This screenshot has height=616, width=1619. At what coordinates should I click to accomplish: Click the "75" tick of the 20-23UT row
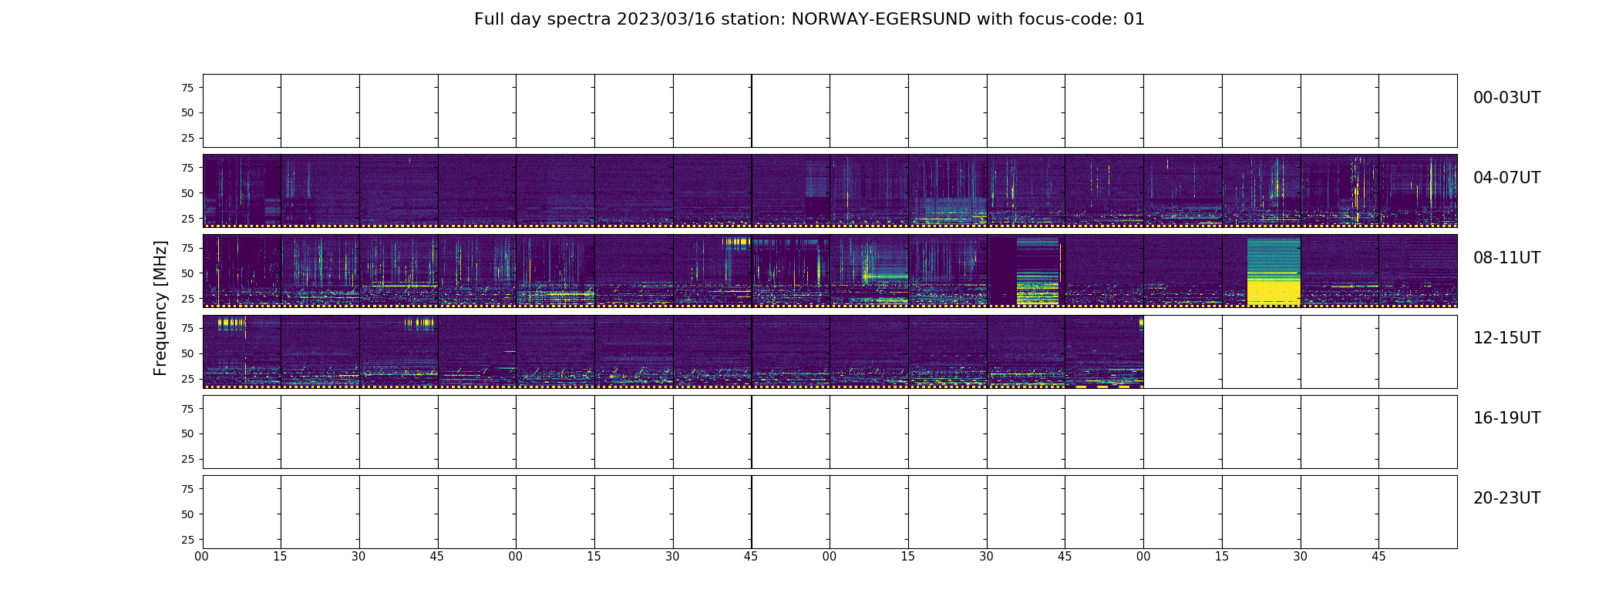coord(187,489)
